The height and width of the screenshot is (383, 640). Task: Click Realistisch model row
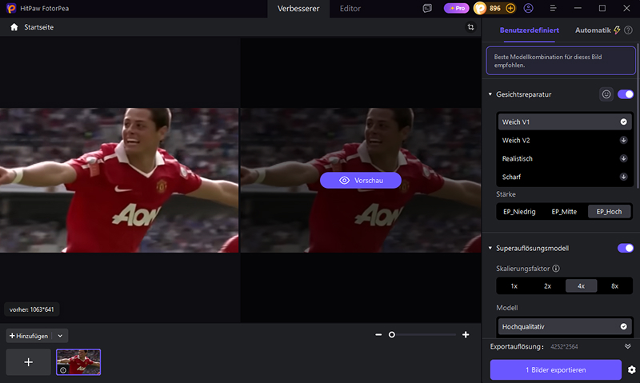tap(565, 158)
